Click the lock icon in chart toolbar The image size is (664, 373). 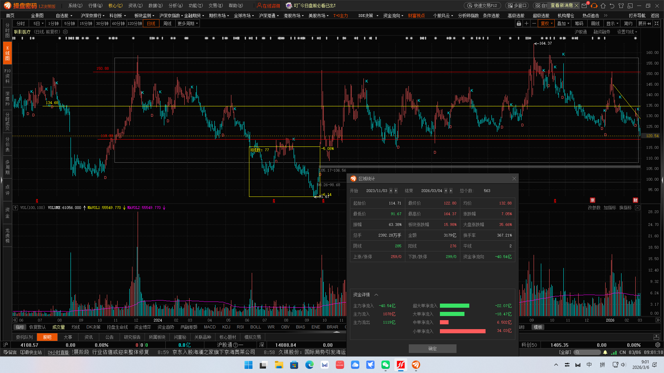pyautogui.click(x=519, y=23)
